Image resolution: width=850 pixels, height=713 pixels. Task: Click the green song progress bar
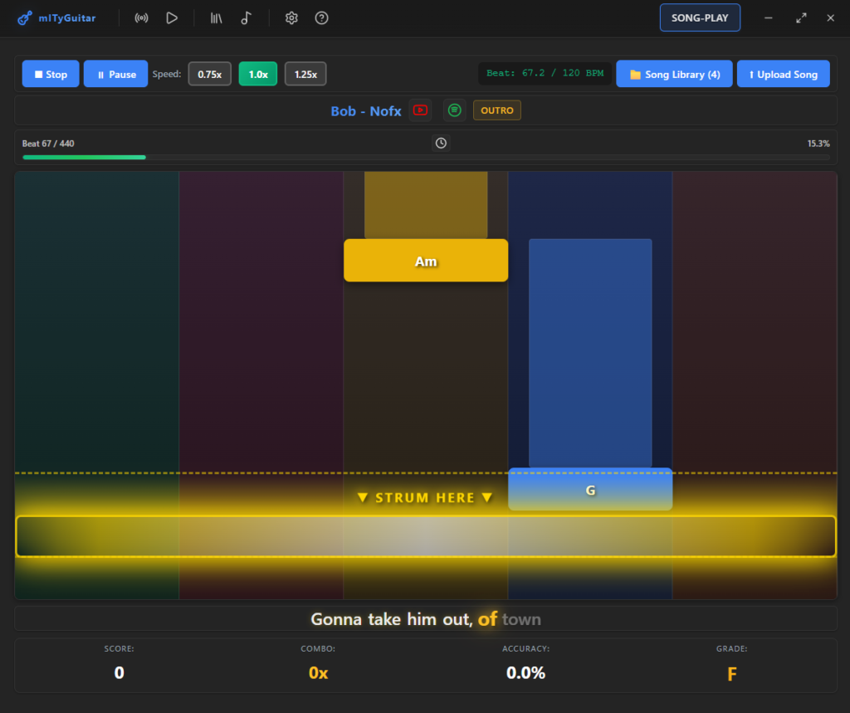(x=84, y=156)
